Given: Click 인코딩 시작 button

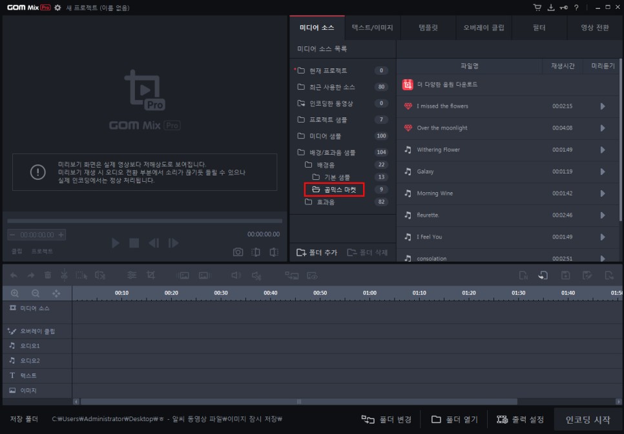Looking at the screenshot, I should [x=587, y=419].
